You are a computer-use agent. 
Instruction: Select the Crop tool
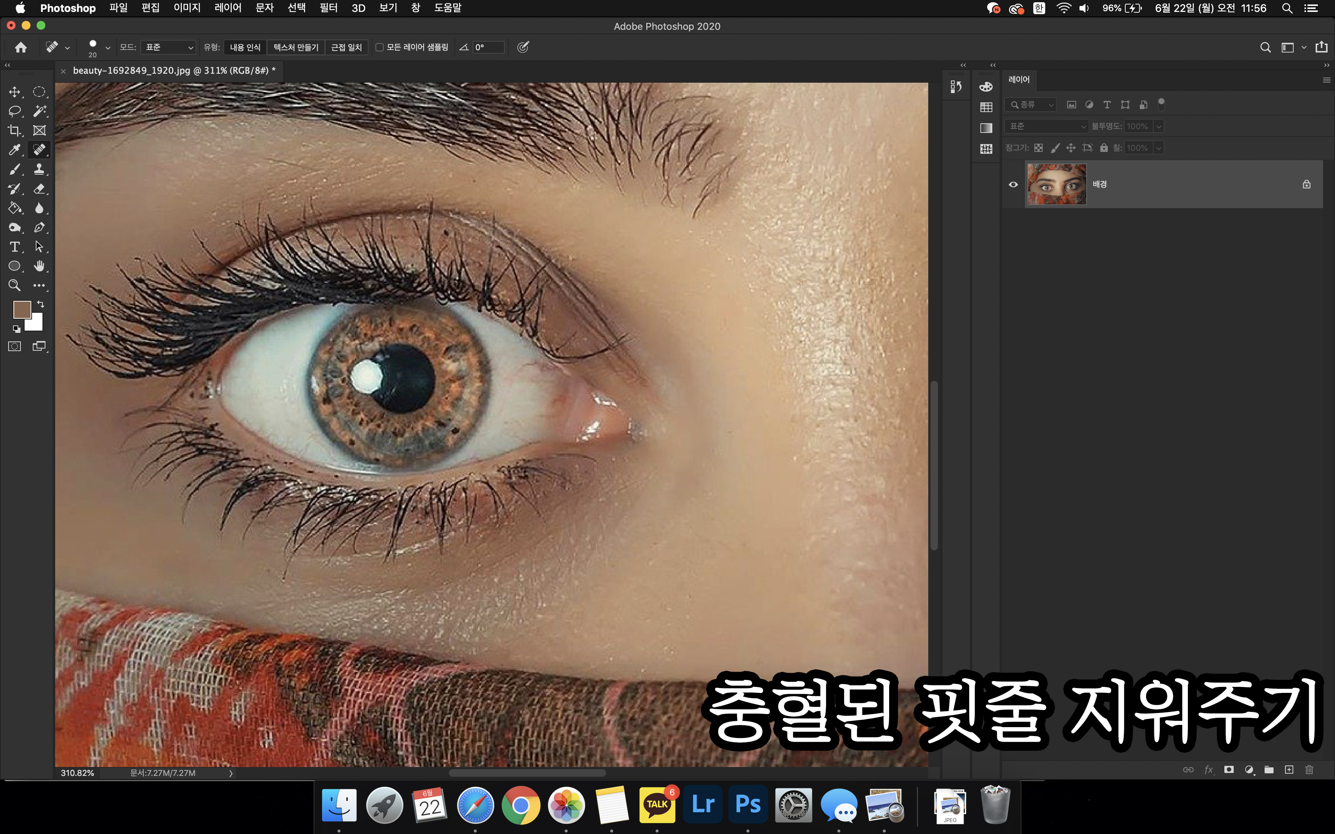[x=15, y=130]
